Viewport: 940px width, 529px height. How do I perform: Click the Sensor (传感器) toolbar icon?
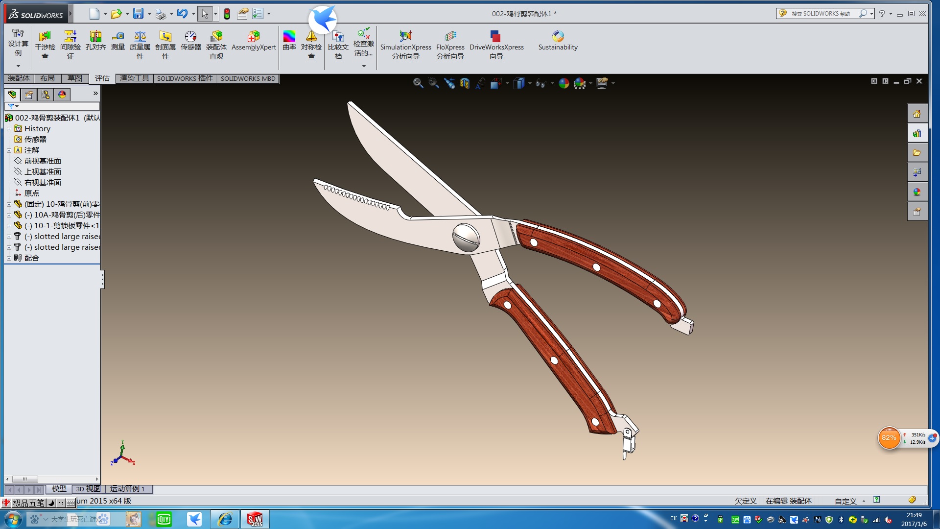click(x=190, y=37)
